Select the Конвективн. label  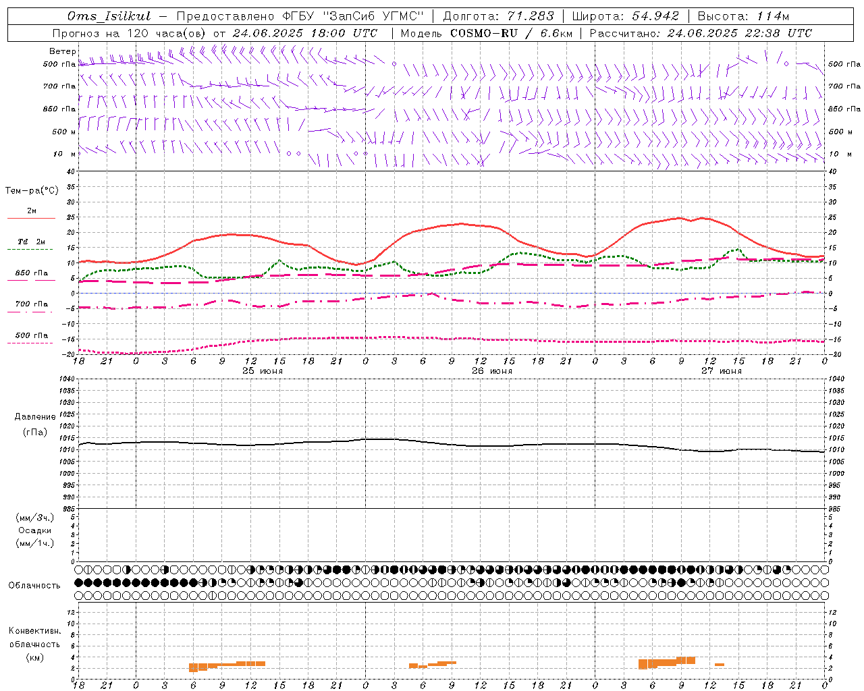click(x=34, y=631)
